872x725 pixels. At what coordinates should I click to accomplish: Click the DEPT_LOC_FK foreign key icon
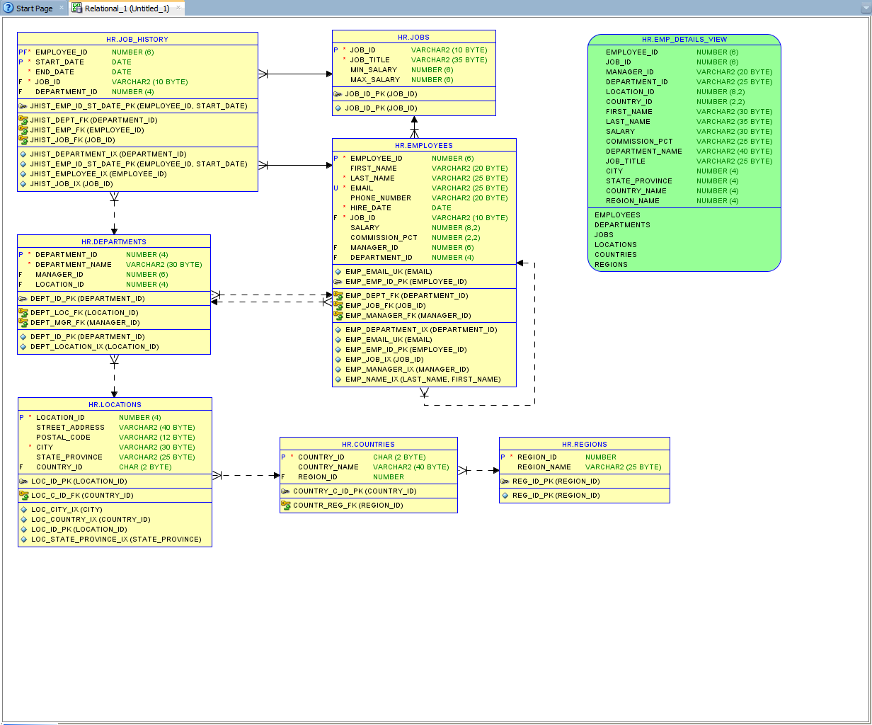point(23,313)
